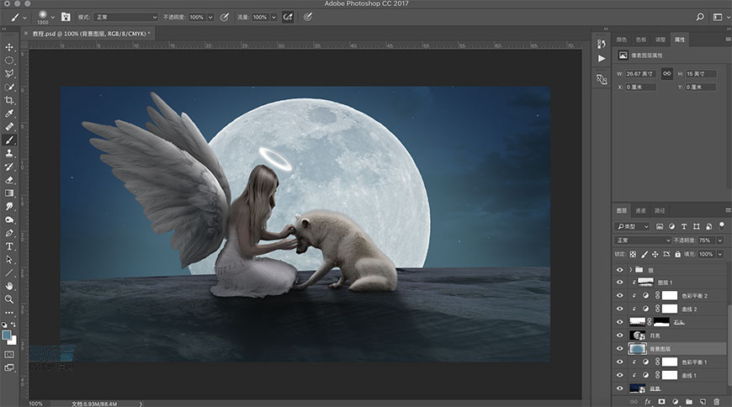Switch to the 调整 panel tab

(660, 40)
